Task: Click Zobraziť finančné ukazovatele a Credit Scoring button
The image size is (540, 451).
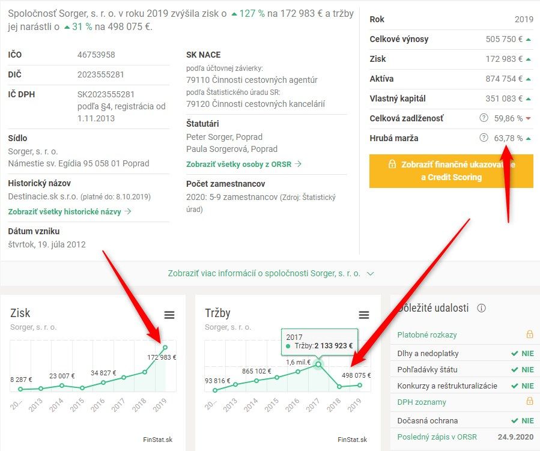Action: (x=451, y=171)
